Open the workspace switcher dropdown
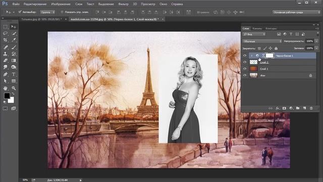323x182 pixels. pos(297,12)
